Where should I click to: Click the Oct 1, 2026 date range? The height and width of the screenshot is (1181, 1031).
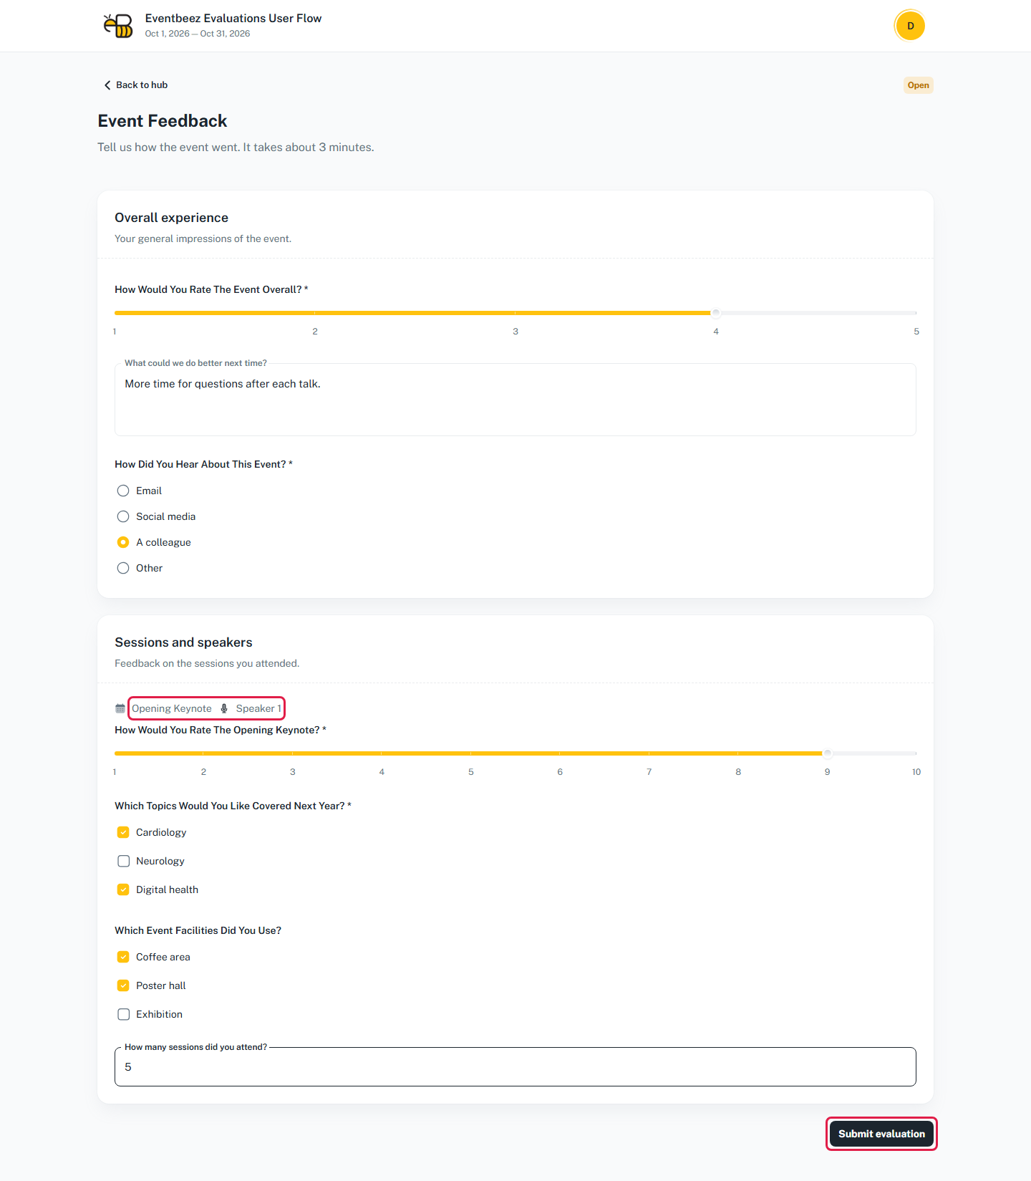pyautogui.click(x=198, y=34)
